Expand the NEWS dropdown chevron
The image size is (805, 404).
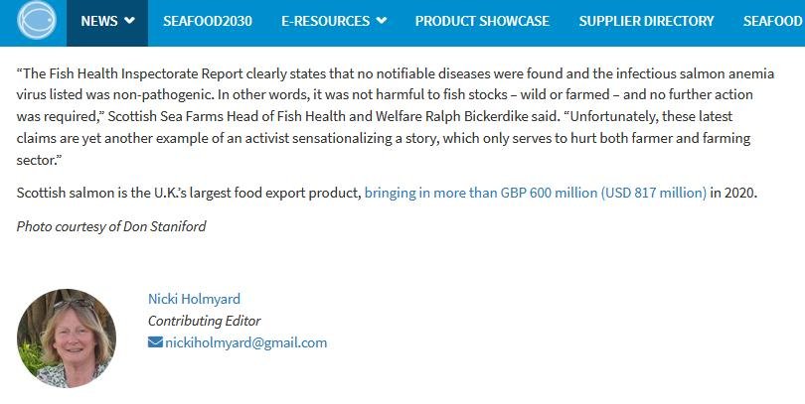pyautogui.click(x=130, y=21)
